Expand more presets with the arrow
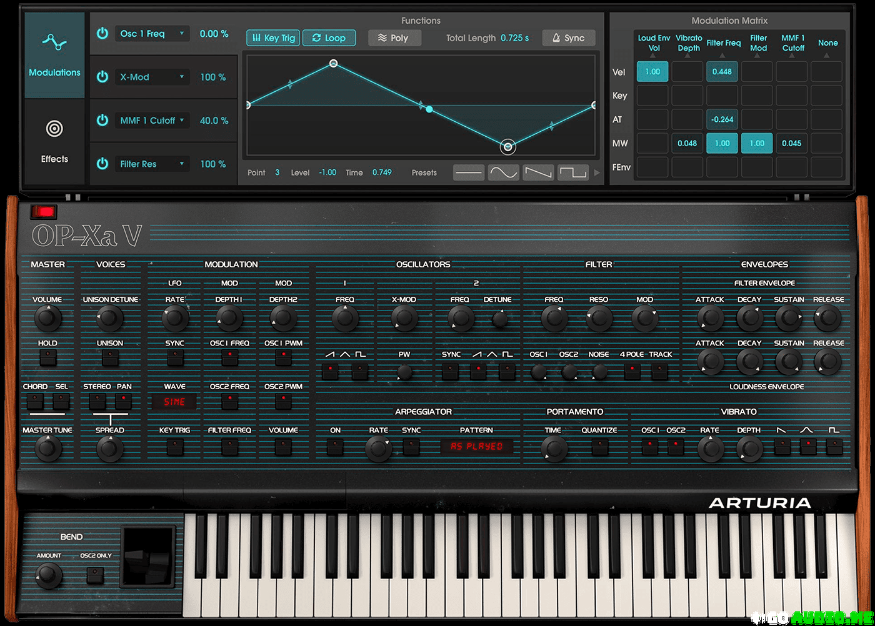This screenshot has width=875, height=626. click(x=596, y=172)
